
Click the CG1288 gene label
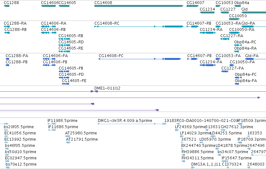click(11, 3)
